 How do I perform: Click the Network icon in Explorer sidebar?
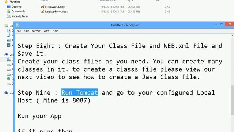(x=6, y=93)
